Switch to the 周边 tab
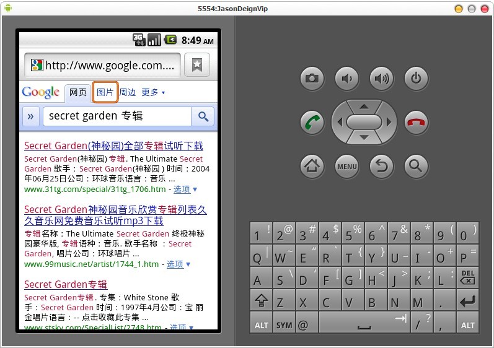This screenshot has width=494, height=348. tap(128, 92)
